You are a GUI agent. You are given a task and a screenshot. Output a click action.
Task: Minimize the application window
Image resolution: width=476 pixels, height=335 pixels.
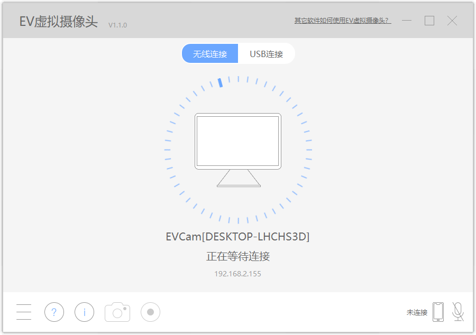point(407,20)
